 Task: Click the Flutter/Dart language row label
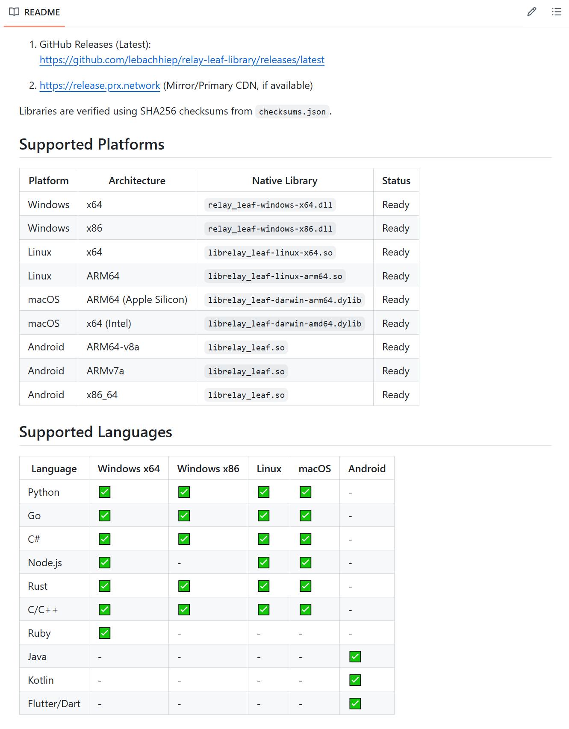point(54,704)
